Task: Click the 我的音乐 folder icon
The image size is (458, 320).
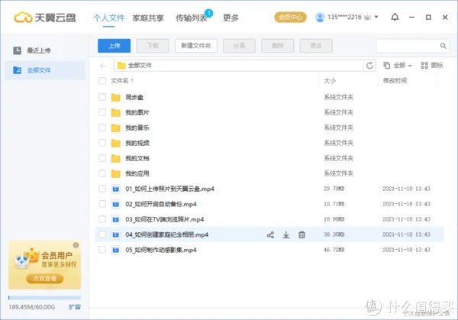Action: pos(116,128)
